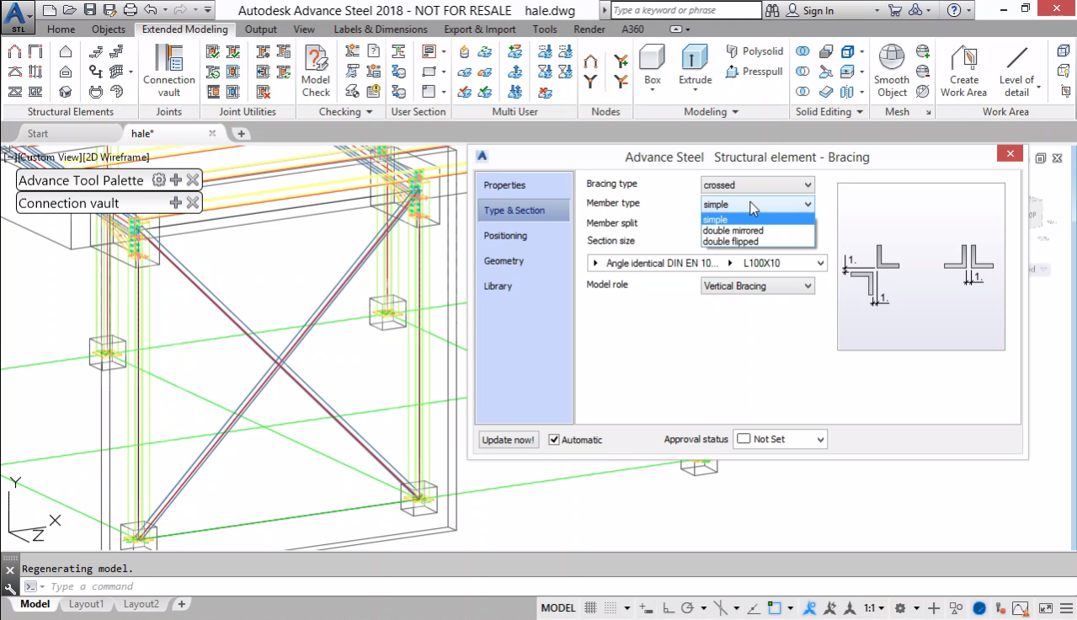Image resolution: width=1077 pixels, height=620 pixels.
Task: Switch to the Start document tab
Action: 38,133
